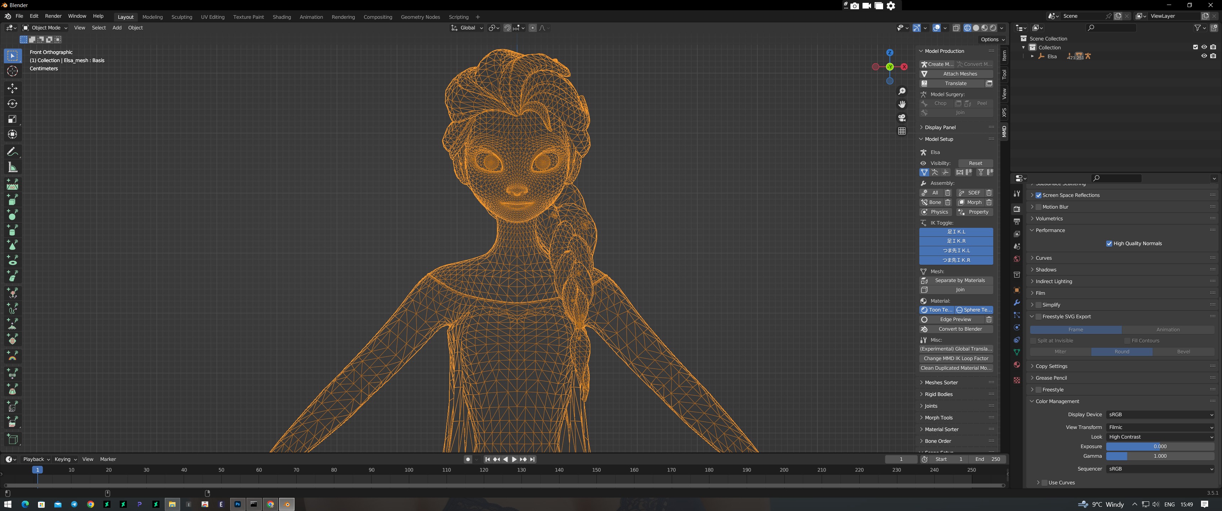Open the MMD sidebar tab
The image size is (1222, 511).
click(x=1004, y=131)
